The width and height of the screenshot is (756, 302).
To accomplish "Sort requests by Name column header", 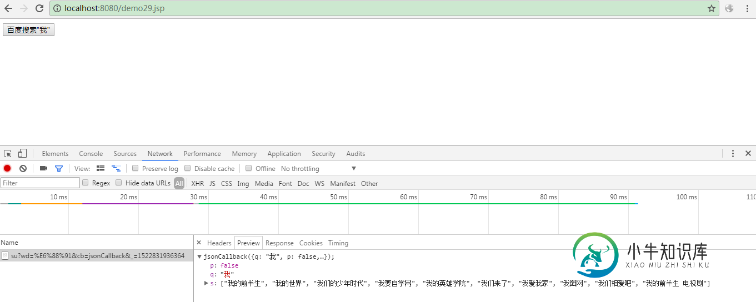I will click(x=9, y=242).
